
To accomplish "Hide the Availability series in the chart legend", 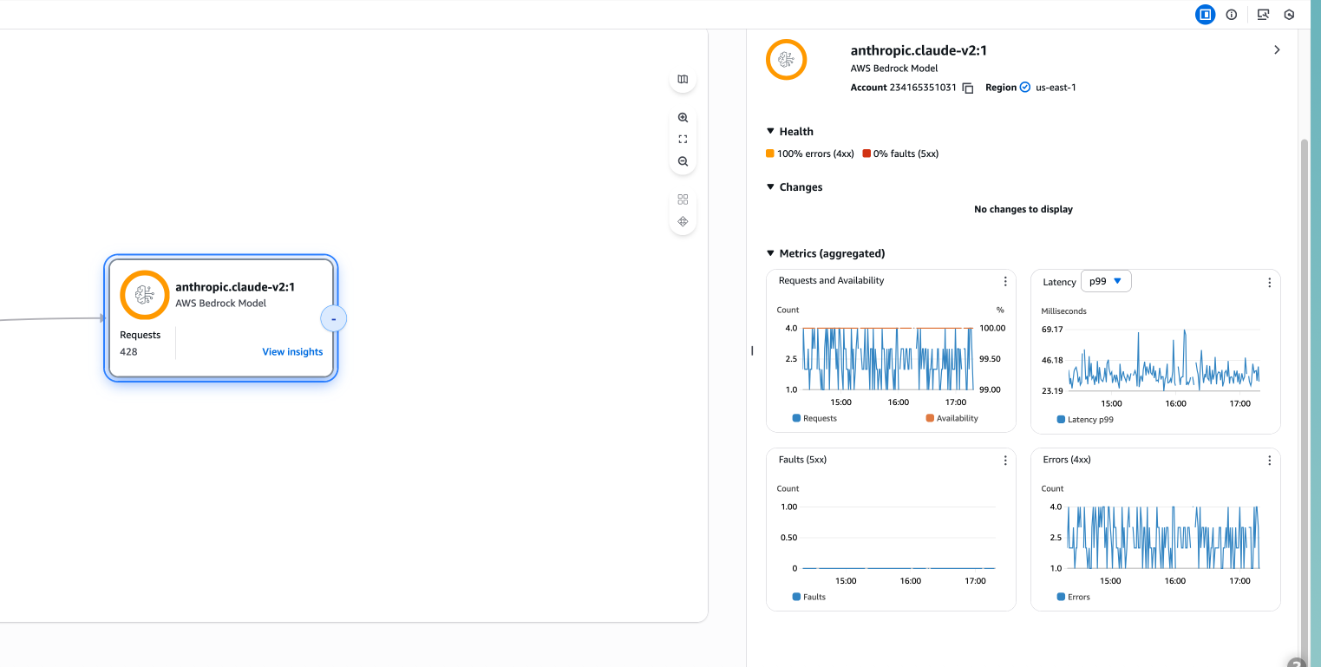I will (x=952, y=418).
